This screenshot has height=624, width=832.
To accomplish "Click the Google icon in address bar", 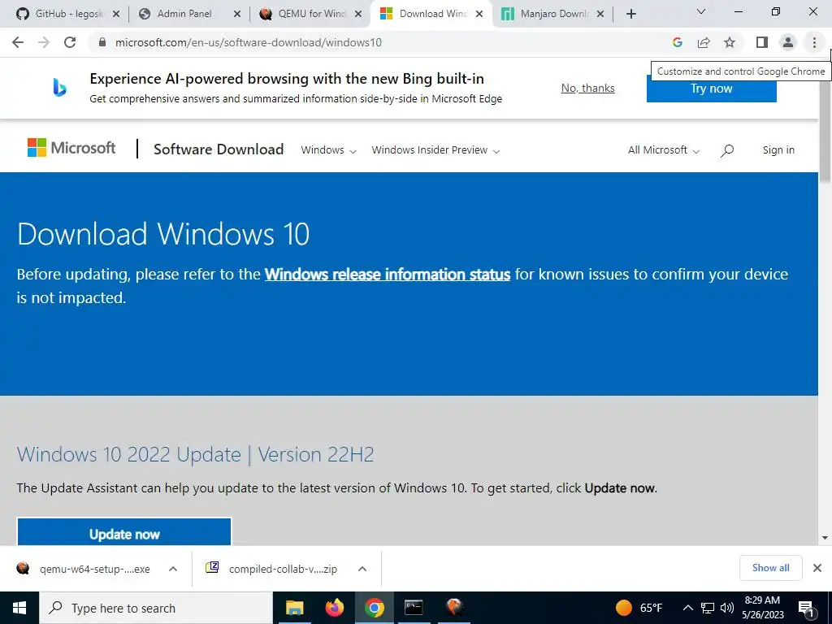I will tap(677, 42).
